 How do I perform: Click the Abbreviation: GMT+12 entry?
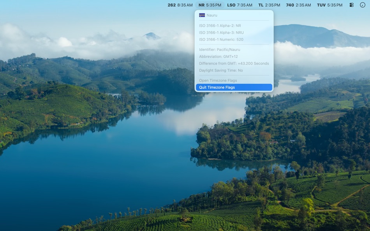[218, 56]
